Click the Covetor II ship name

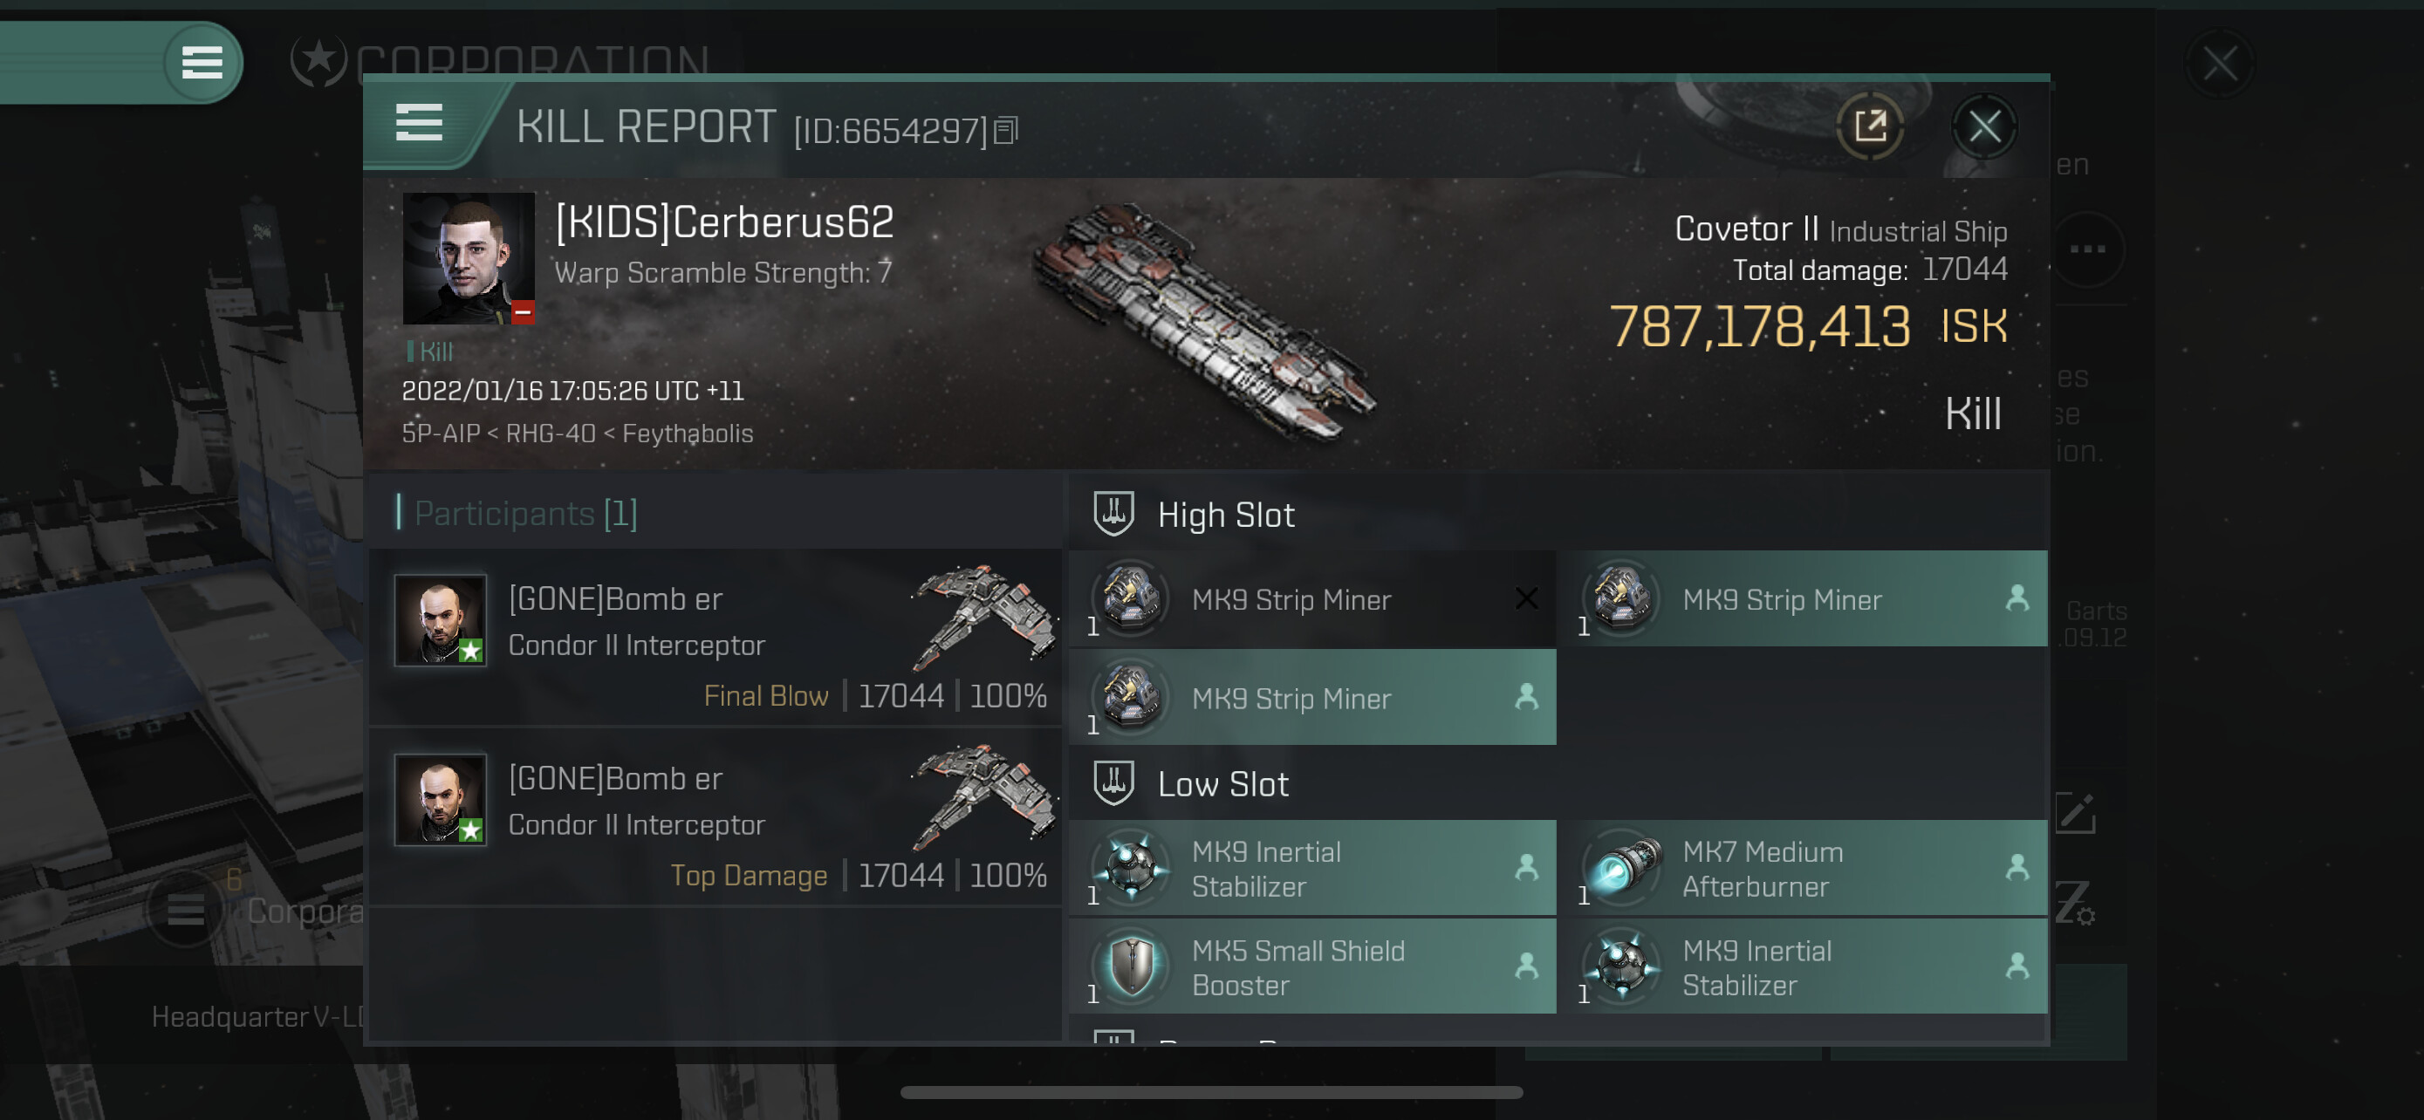pyautogui.click(x=1747, y=229)
